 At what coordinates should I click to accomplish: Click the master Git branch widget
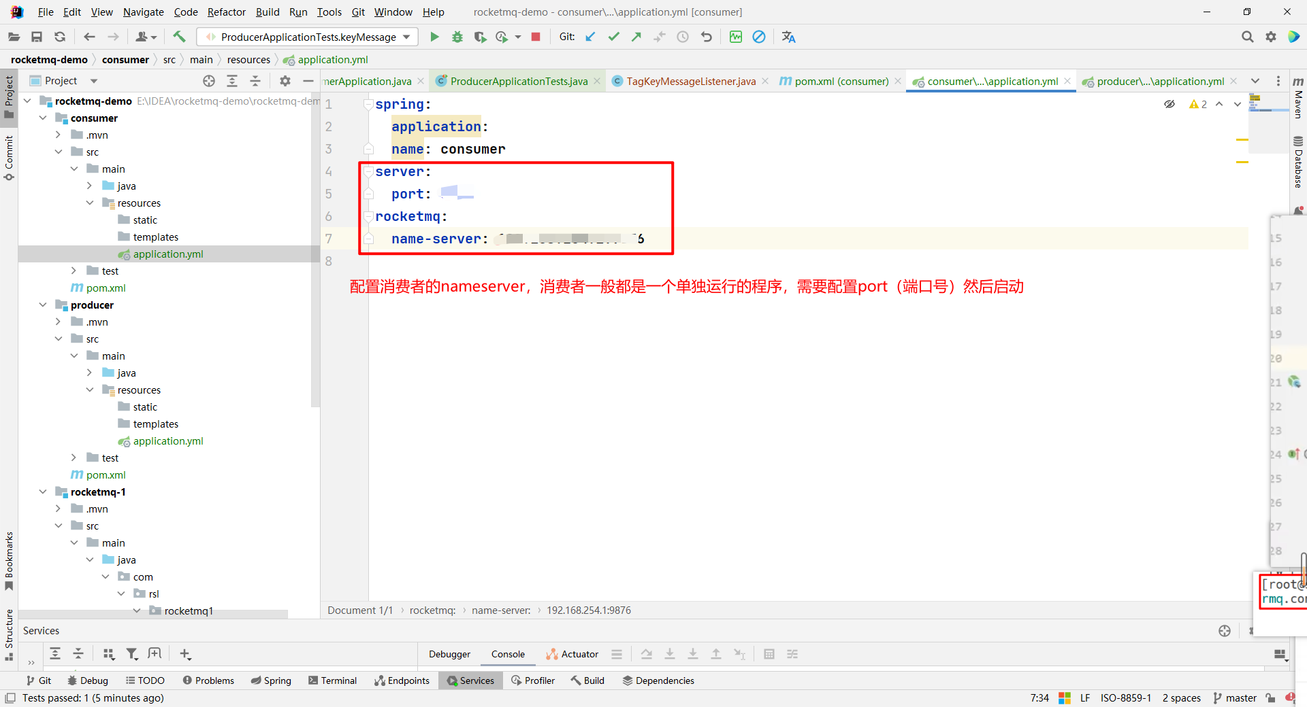click(x=1235, y=698)
